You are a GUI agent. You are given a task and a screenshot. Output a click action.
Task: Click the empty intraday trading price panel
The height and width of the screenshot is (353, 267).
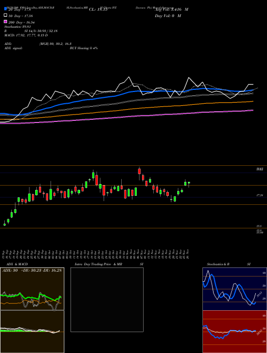107,300
